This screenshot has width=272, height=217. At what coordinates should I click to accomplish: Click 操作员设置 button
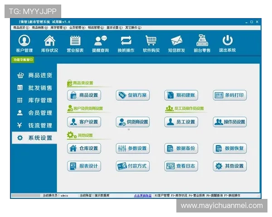click(230, 122)
